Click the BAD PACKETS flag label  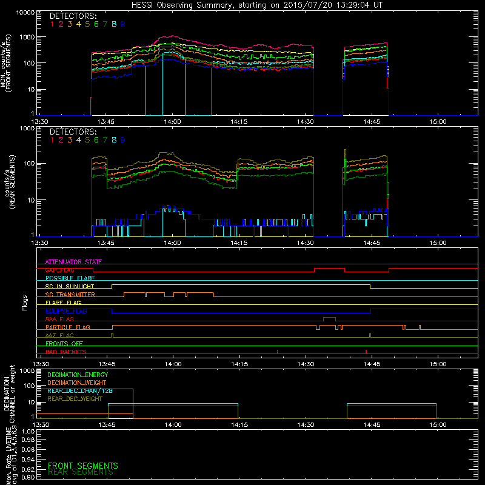click(x=66, y=352)
